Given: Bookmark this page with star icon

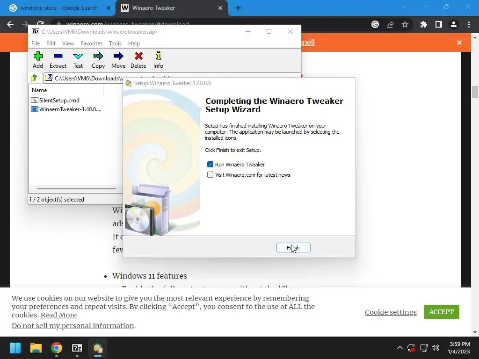Looking at the screenshot, I should pos(405,24).
